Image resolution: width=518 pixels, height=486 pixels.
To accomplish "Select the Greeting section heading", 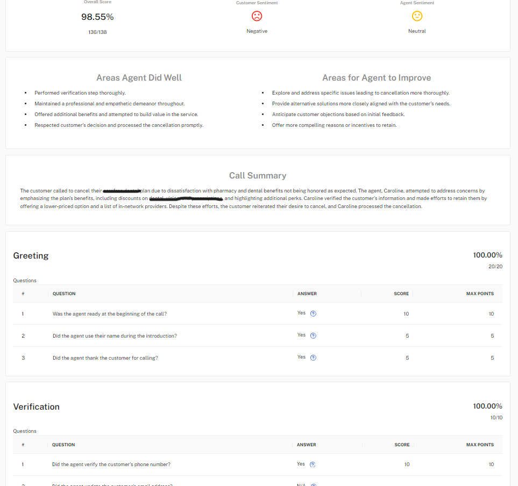I will pos(31,256).
